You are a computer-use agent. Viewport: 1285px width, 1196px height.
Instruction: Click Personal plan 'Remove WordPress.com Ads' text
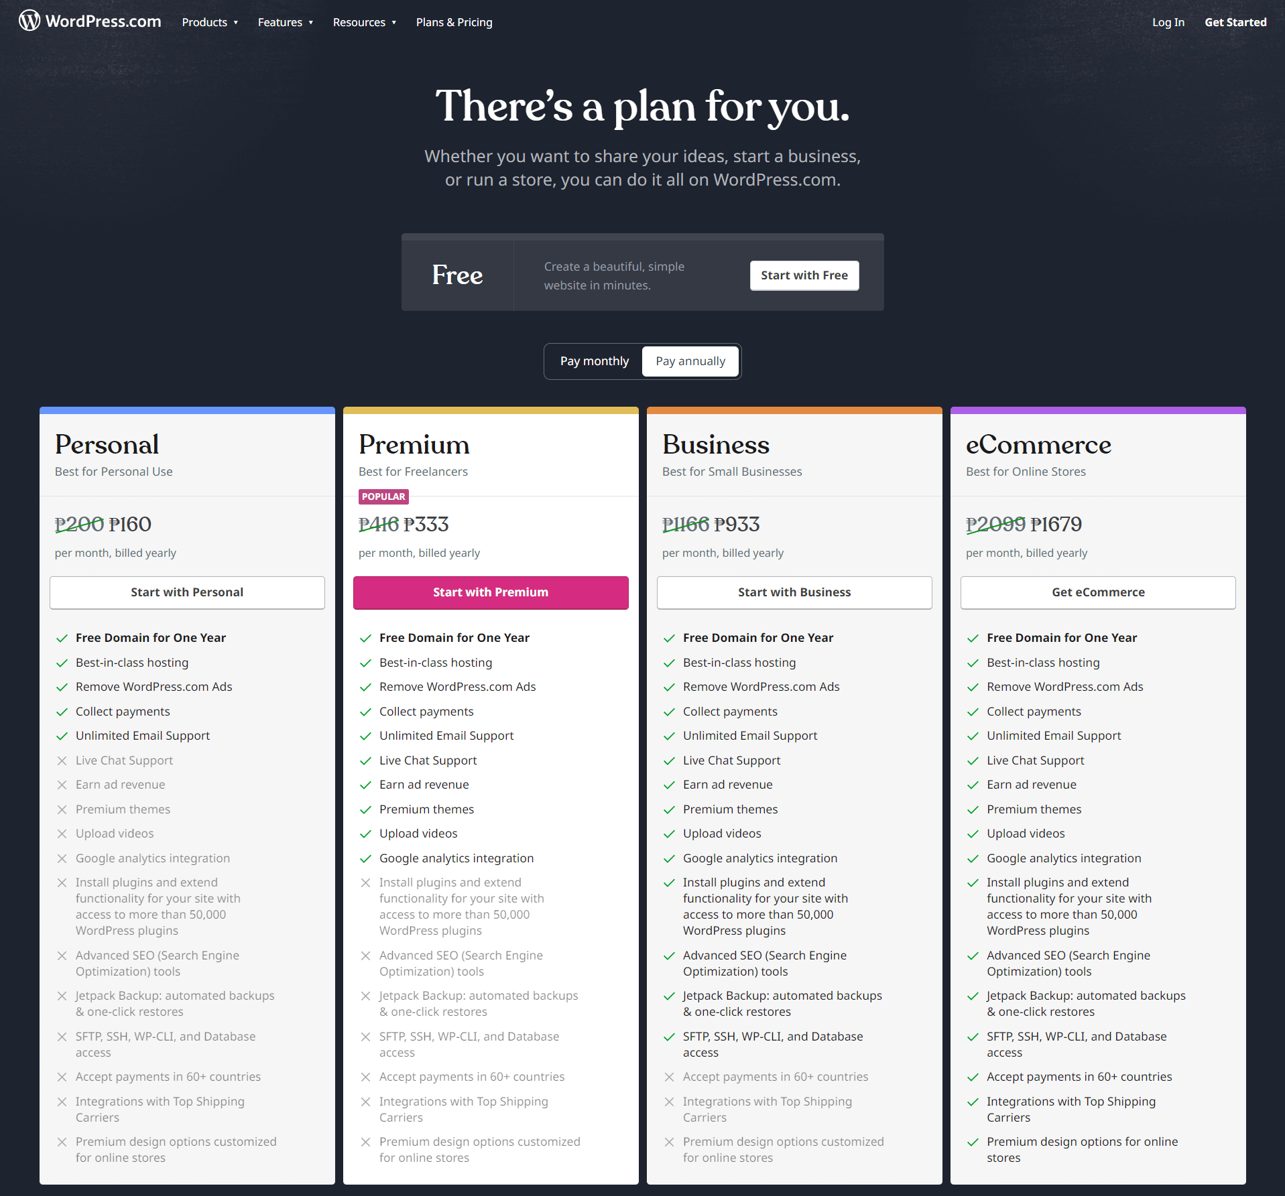tap(154, 687)
